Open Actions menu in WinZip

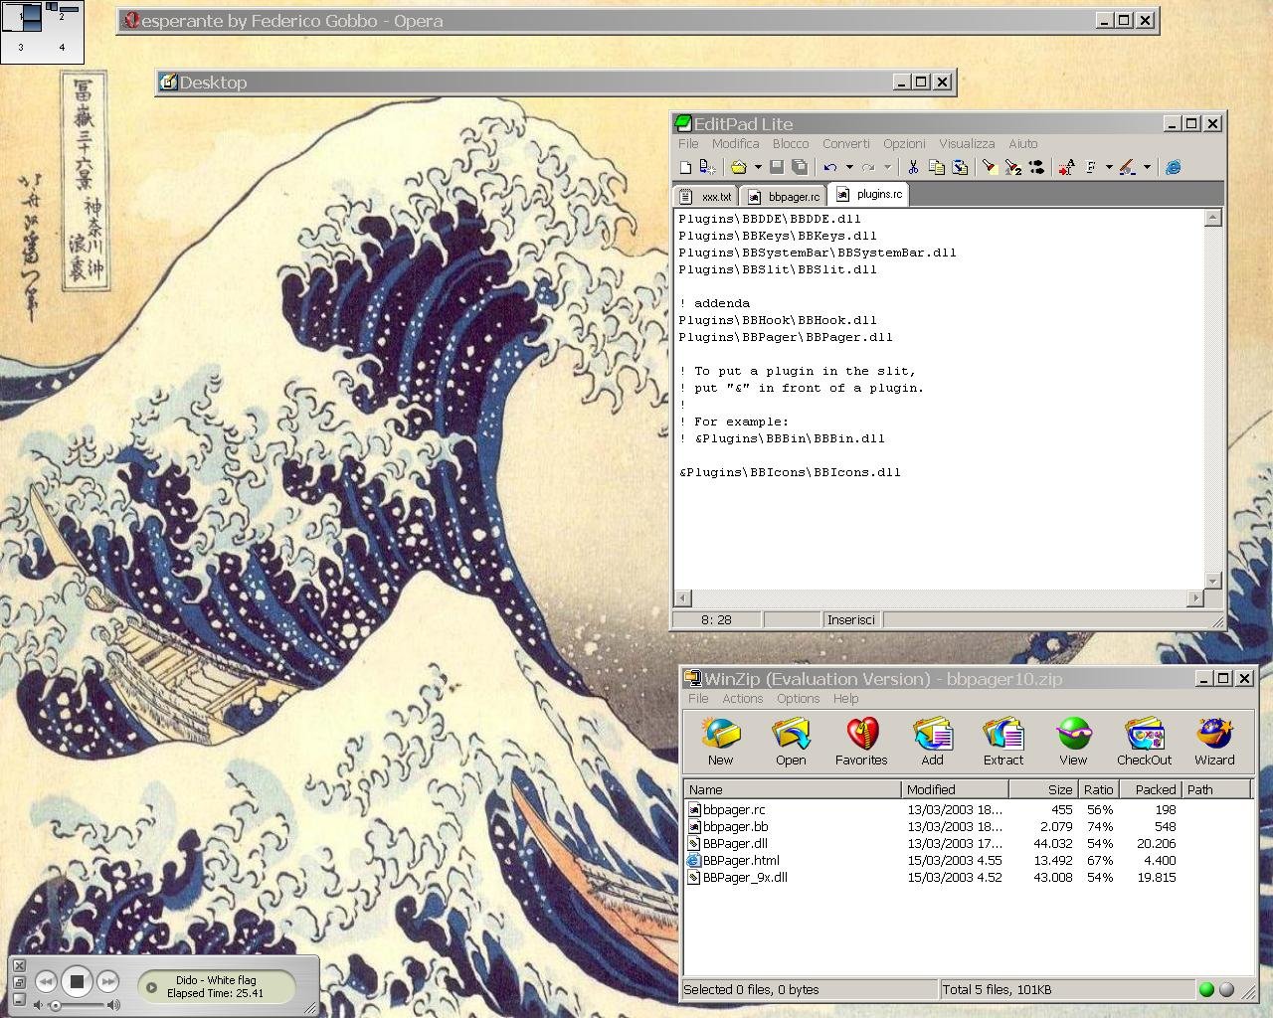[743, 699]
